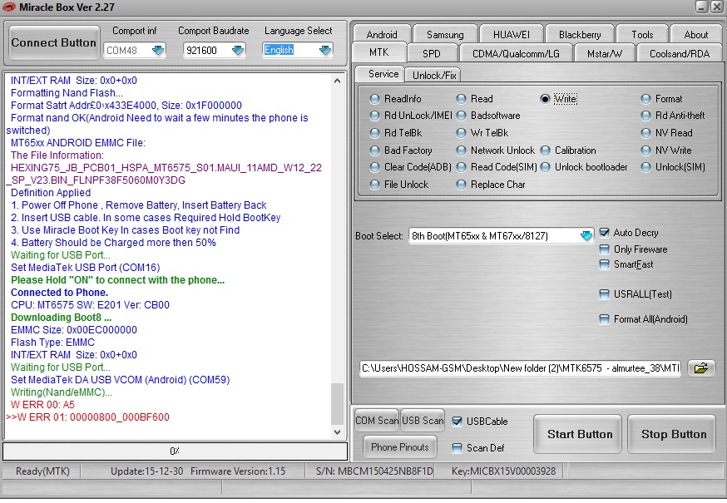
Task: Open the HUAWEI tab
Action: click(512, 34)
